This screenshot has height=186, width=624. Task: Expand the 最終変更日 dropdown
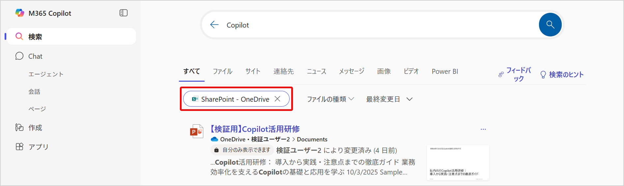click(389, 99)
